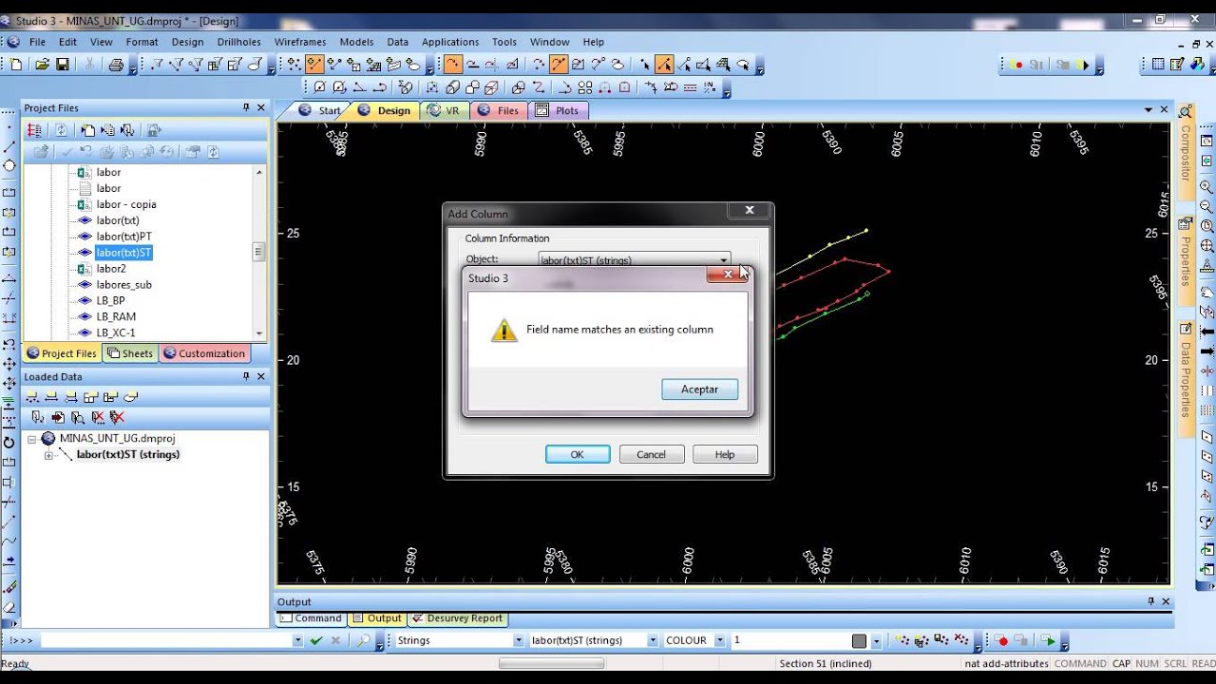
Task: Open the labor(txt)ST (strings) dropdown bottom toolbar
Action: [x=652, y=640]
